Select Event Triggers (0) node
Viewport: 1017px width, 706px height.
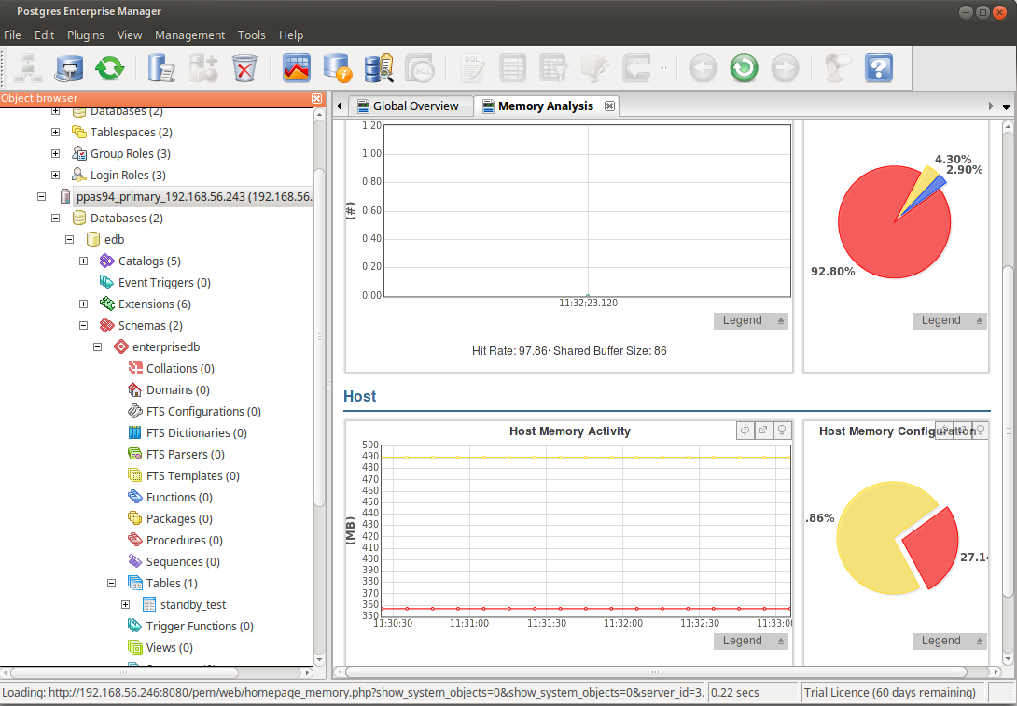click(164, 282)
